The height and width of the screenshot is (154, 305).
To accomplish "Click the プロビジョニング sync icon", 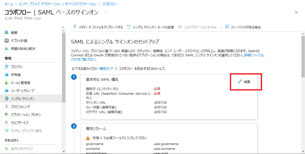I will (x=7, y=107).
